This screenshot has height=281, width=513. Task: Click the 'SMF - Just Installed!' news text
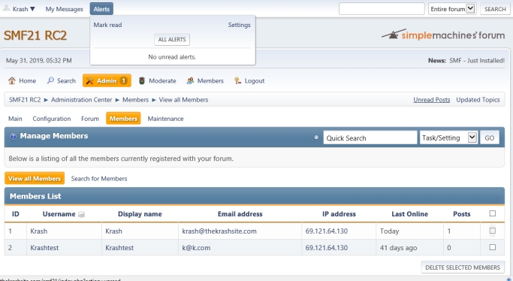477,61
